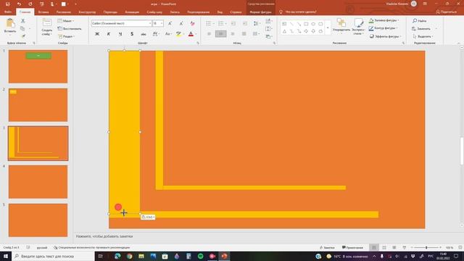Toggle bold (Ж) formatting
This screenshot has height=261, width=464.
[97, 34]
